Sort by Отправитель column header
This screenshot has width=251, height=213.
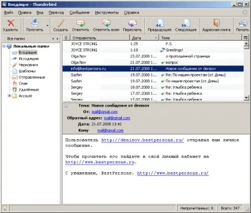tap(99, 38)
